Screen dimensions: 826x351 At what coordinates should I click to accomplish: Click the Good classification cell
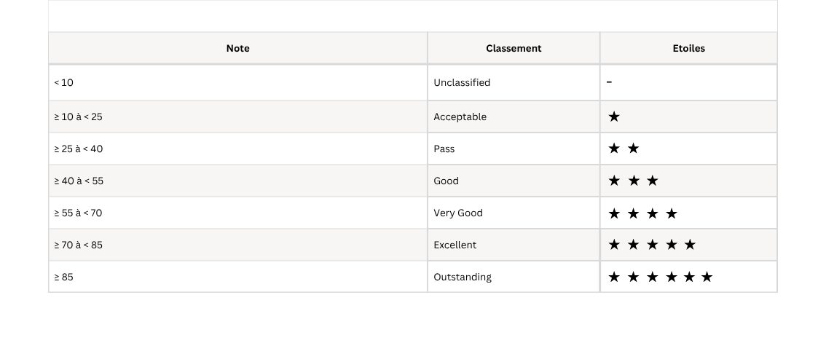point(446,181)
